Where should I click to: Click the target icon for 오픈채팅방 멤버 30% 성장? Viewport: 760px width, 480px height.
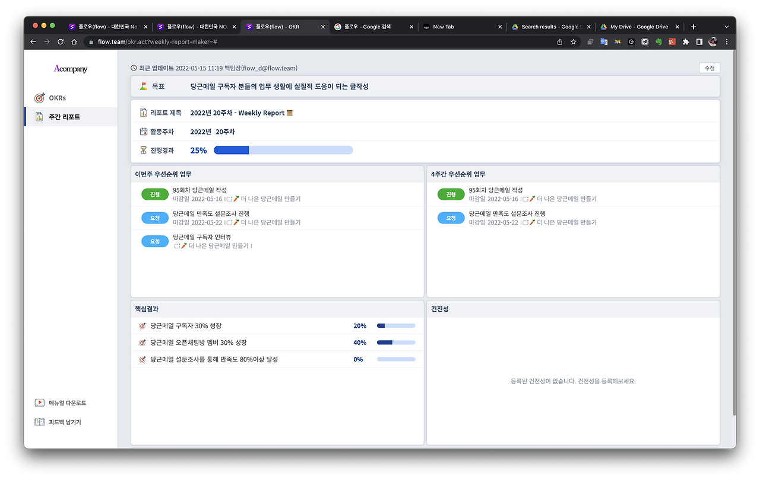pyautogui.click(x=142, y=343)
